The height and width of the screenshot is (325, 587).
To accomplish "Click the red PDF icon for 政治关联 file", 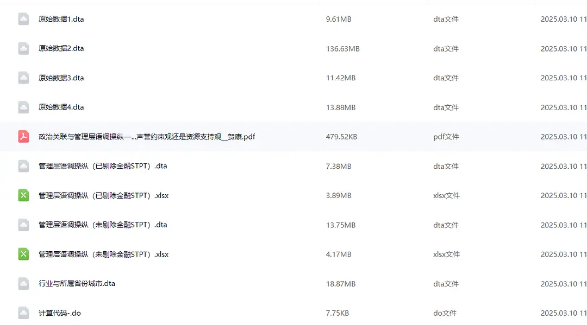I will point(23,137).
